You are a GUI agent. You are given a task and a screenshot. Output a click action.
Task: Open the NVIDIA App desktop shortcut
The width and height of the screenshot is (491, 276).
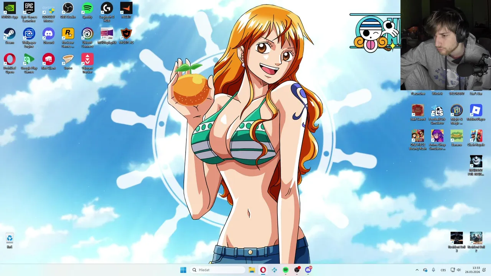click(10, 10)
